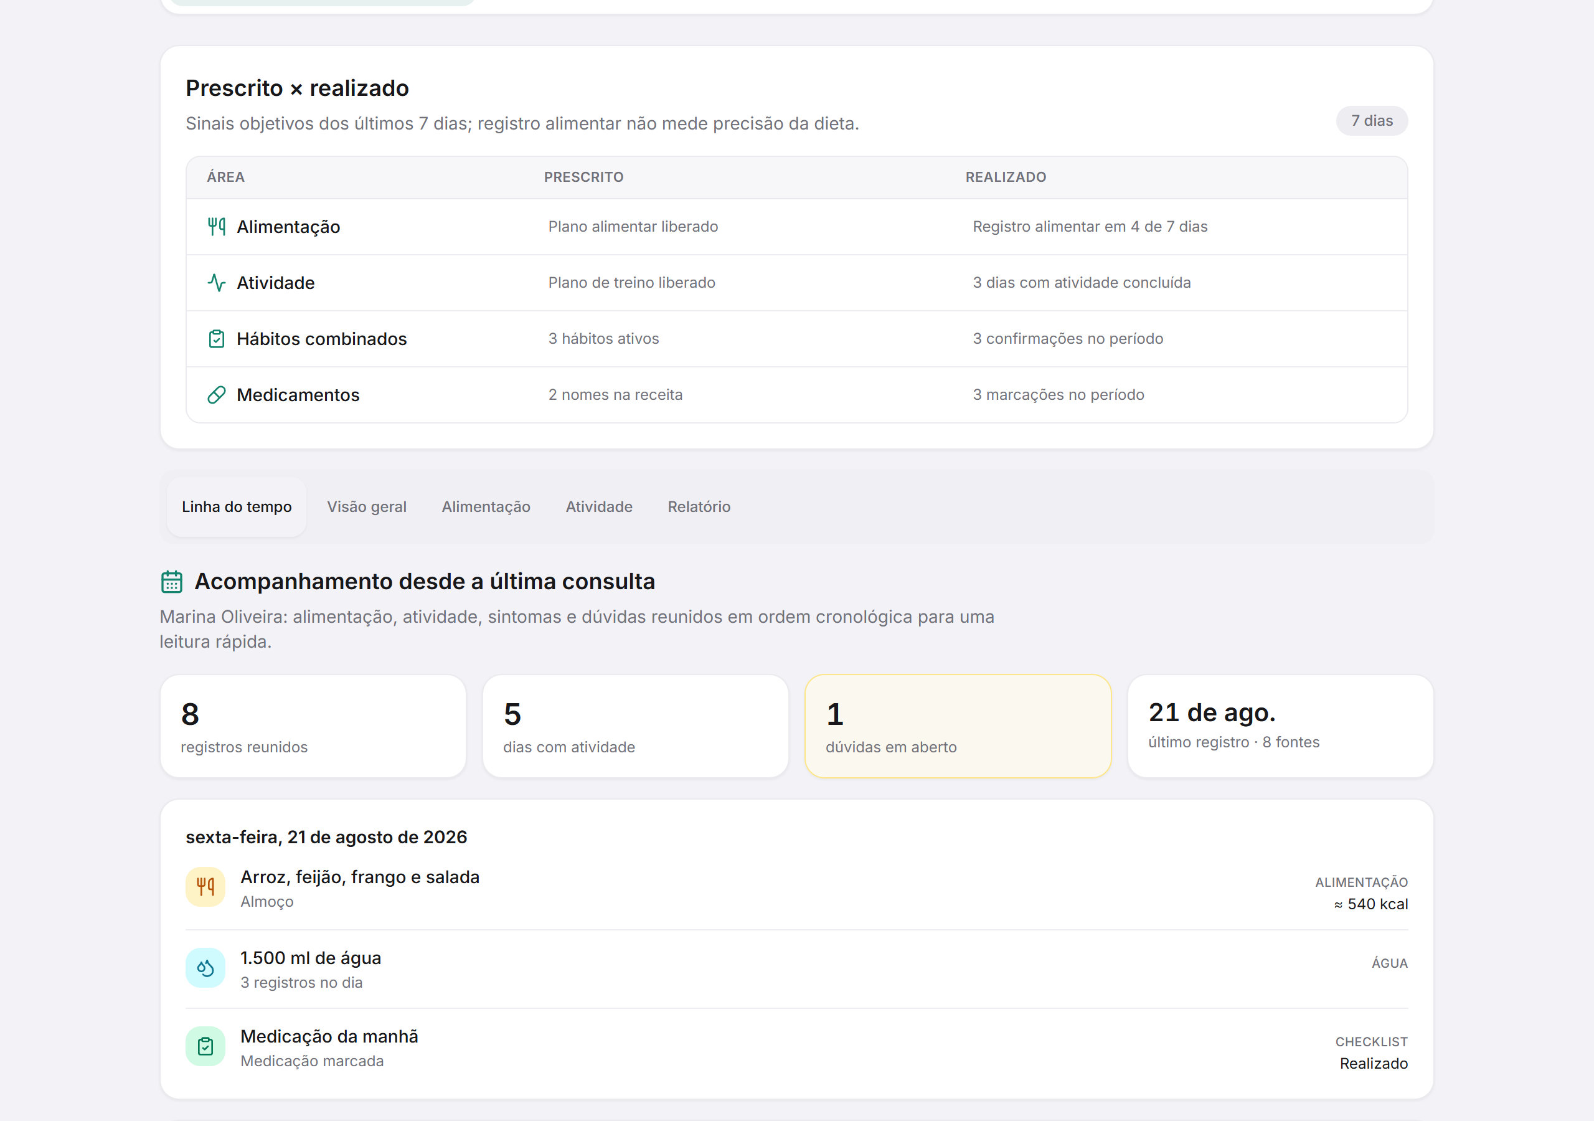The height and width of the screenshot is (1121, 1594).
Task: Click Plano de treino liberado cell
Action: pyautogui.click(x=632, y=283)
